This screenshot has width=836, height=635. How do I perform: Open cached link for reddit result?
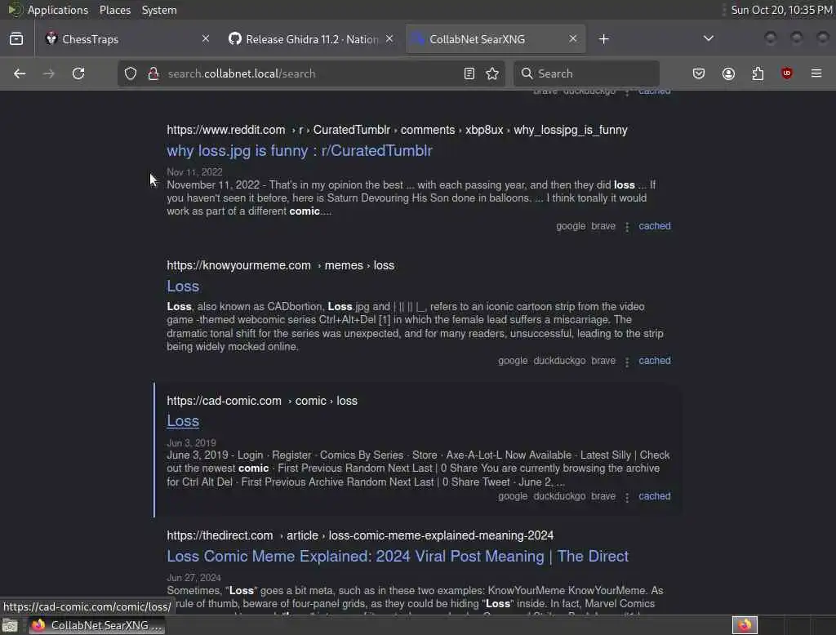pyautogui.click(x=655, y=226)
